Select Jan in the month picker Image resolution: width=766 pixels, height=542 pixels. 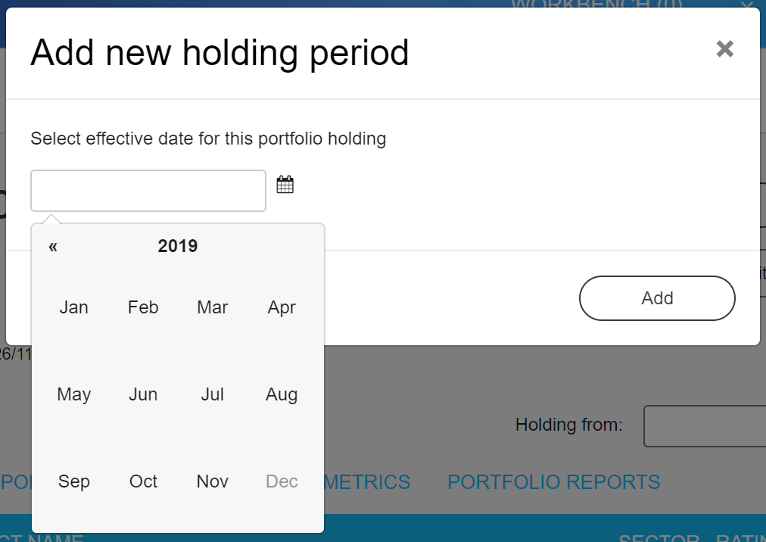(74, 307)
